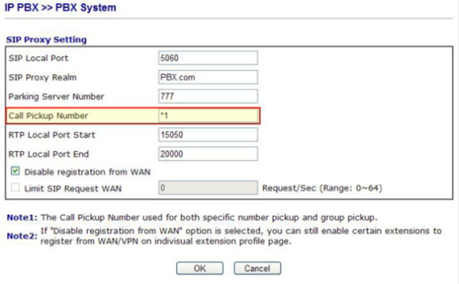Click the 'Limit SIP Request WAN' label

coord(73,188)
